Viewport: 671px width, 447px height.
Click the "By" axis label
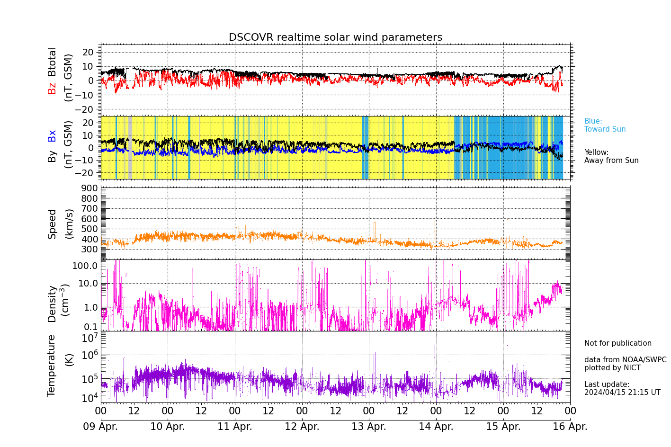tap(52, 157)
